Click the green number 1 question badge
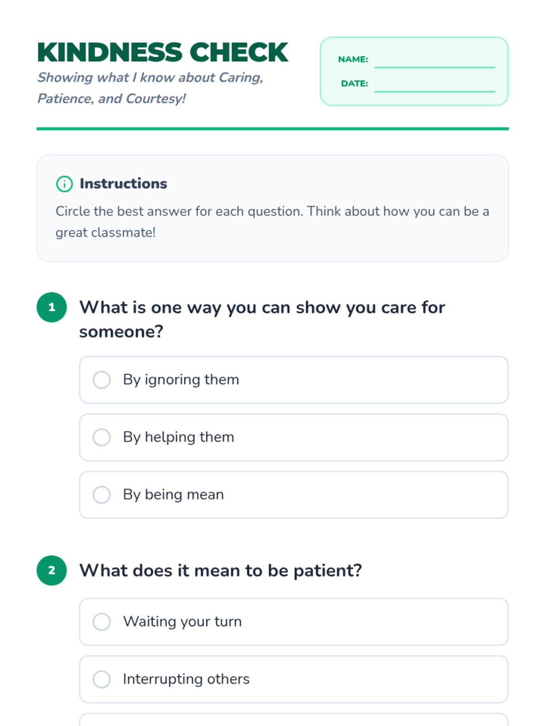This screenshot has width=545, height=726. [52, 307]
